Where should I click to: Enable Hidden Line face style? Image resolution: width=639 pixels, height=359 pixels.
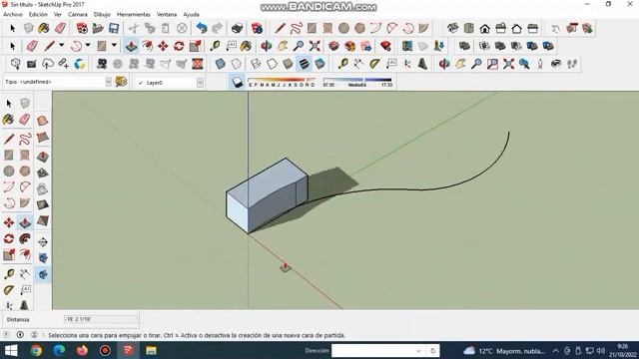(272, 64)
